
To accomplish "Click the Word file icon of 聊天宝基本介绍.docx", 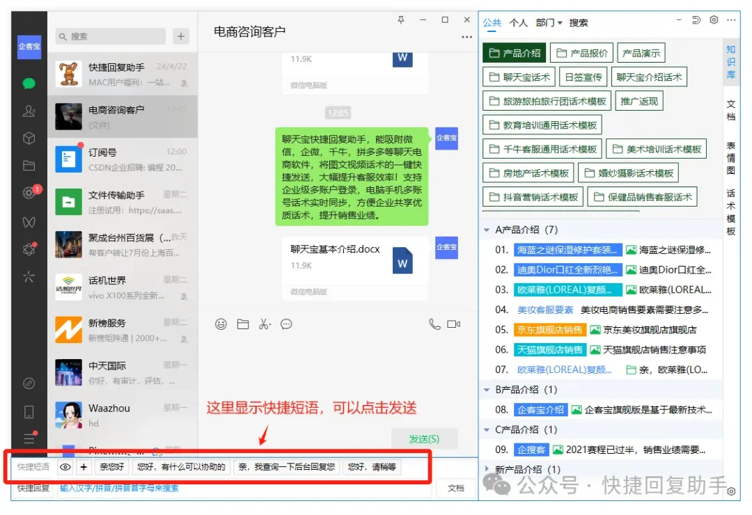I will [402, 260].
